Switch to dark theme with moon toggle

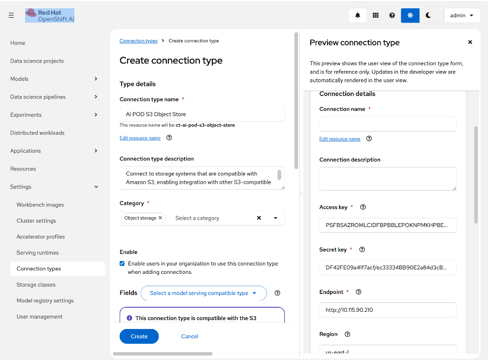428,15
